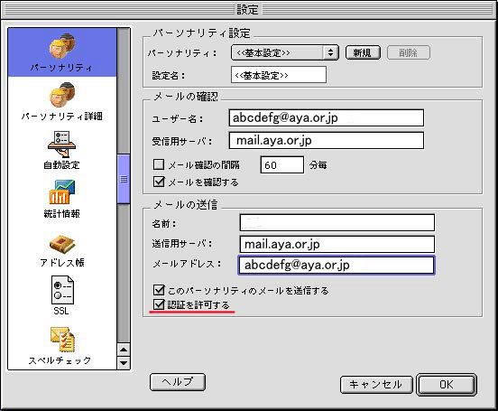Toggle このパーソナリティのメールを送信する checkbox
The height and width of the screenshot is (411, 498).
[159, 290]
